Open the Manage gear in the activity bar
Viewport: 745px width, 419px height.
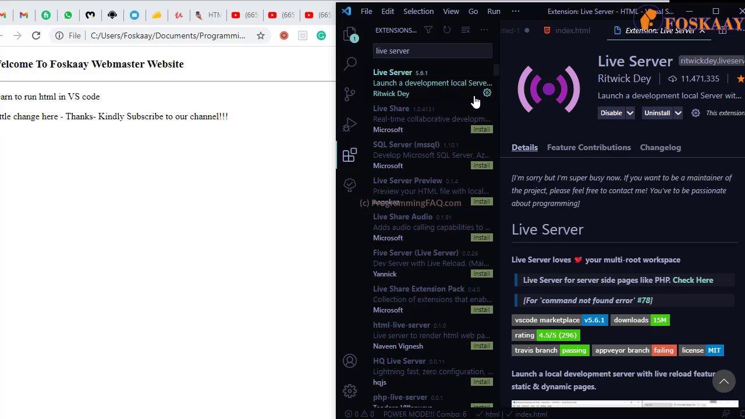pyautogui.click(x=350, y=391)
